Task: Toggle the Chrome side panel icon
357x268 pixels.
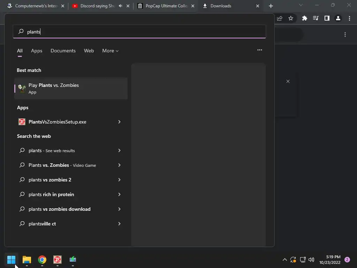Action: coord(327,18)
